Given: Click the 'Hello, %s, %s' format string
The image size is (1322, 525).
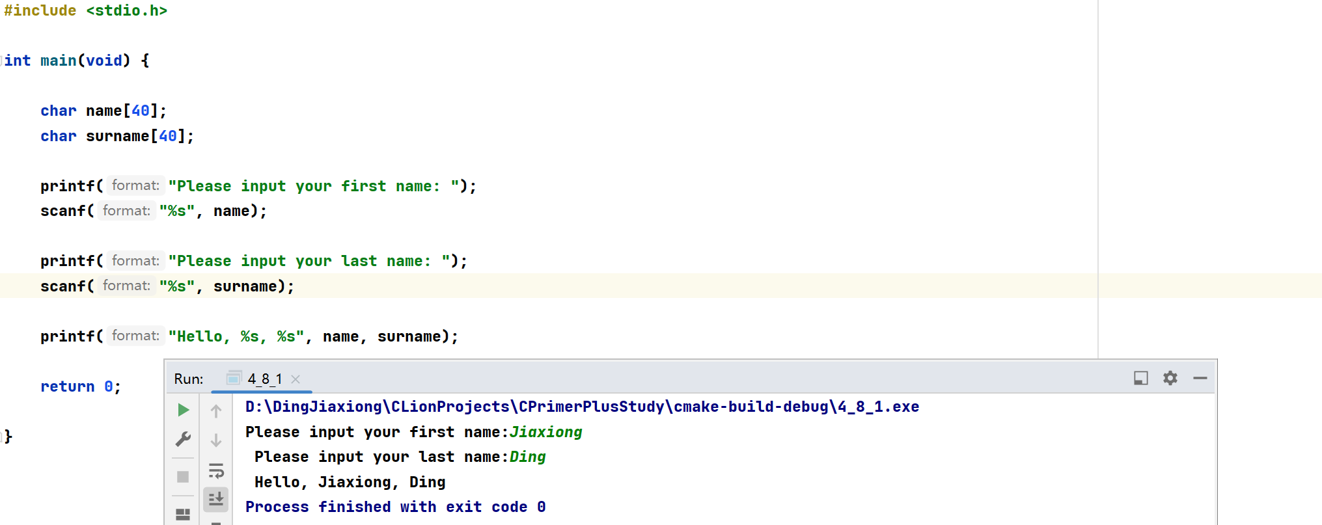Looking at the screenshot, I should pos(236,336).
